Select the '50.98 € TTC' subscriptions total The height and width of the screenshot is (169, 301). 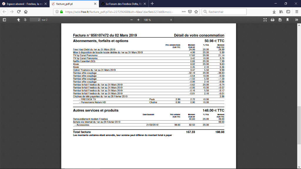214,41
